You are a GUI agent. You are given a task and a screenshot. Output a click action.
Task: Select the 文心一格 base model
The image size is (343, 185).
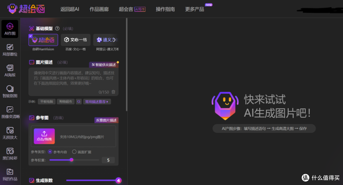pyautogui.click(x=76, y=40)
